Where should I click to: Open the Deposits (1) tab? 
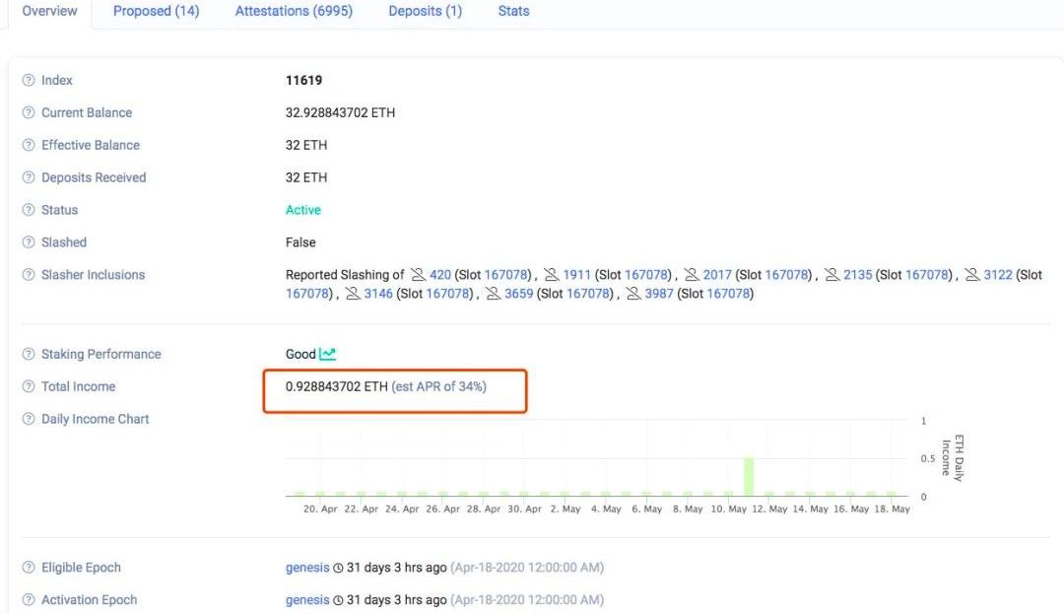click(x=425, y=12)
